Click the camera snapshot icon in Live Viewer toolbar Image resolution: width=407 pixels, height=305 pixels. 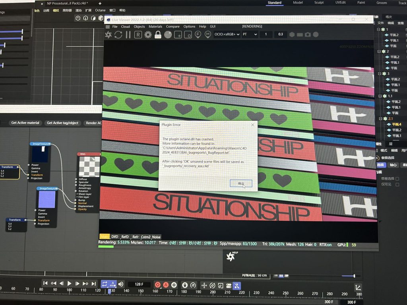[x=308, y=35]
